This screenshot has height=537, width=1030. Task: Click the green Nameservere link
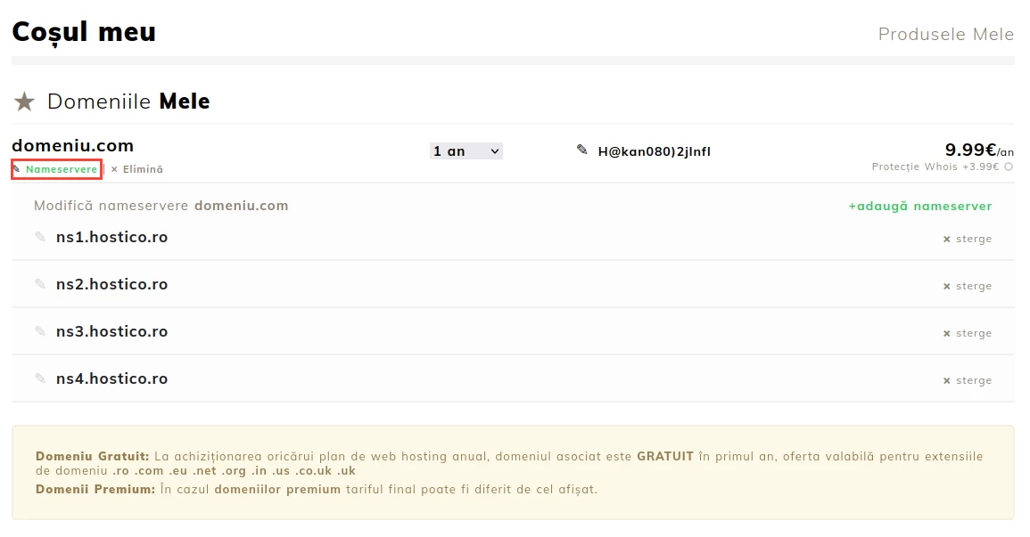62,169
